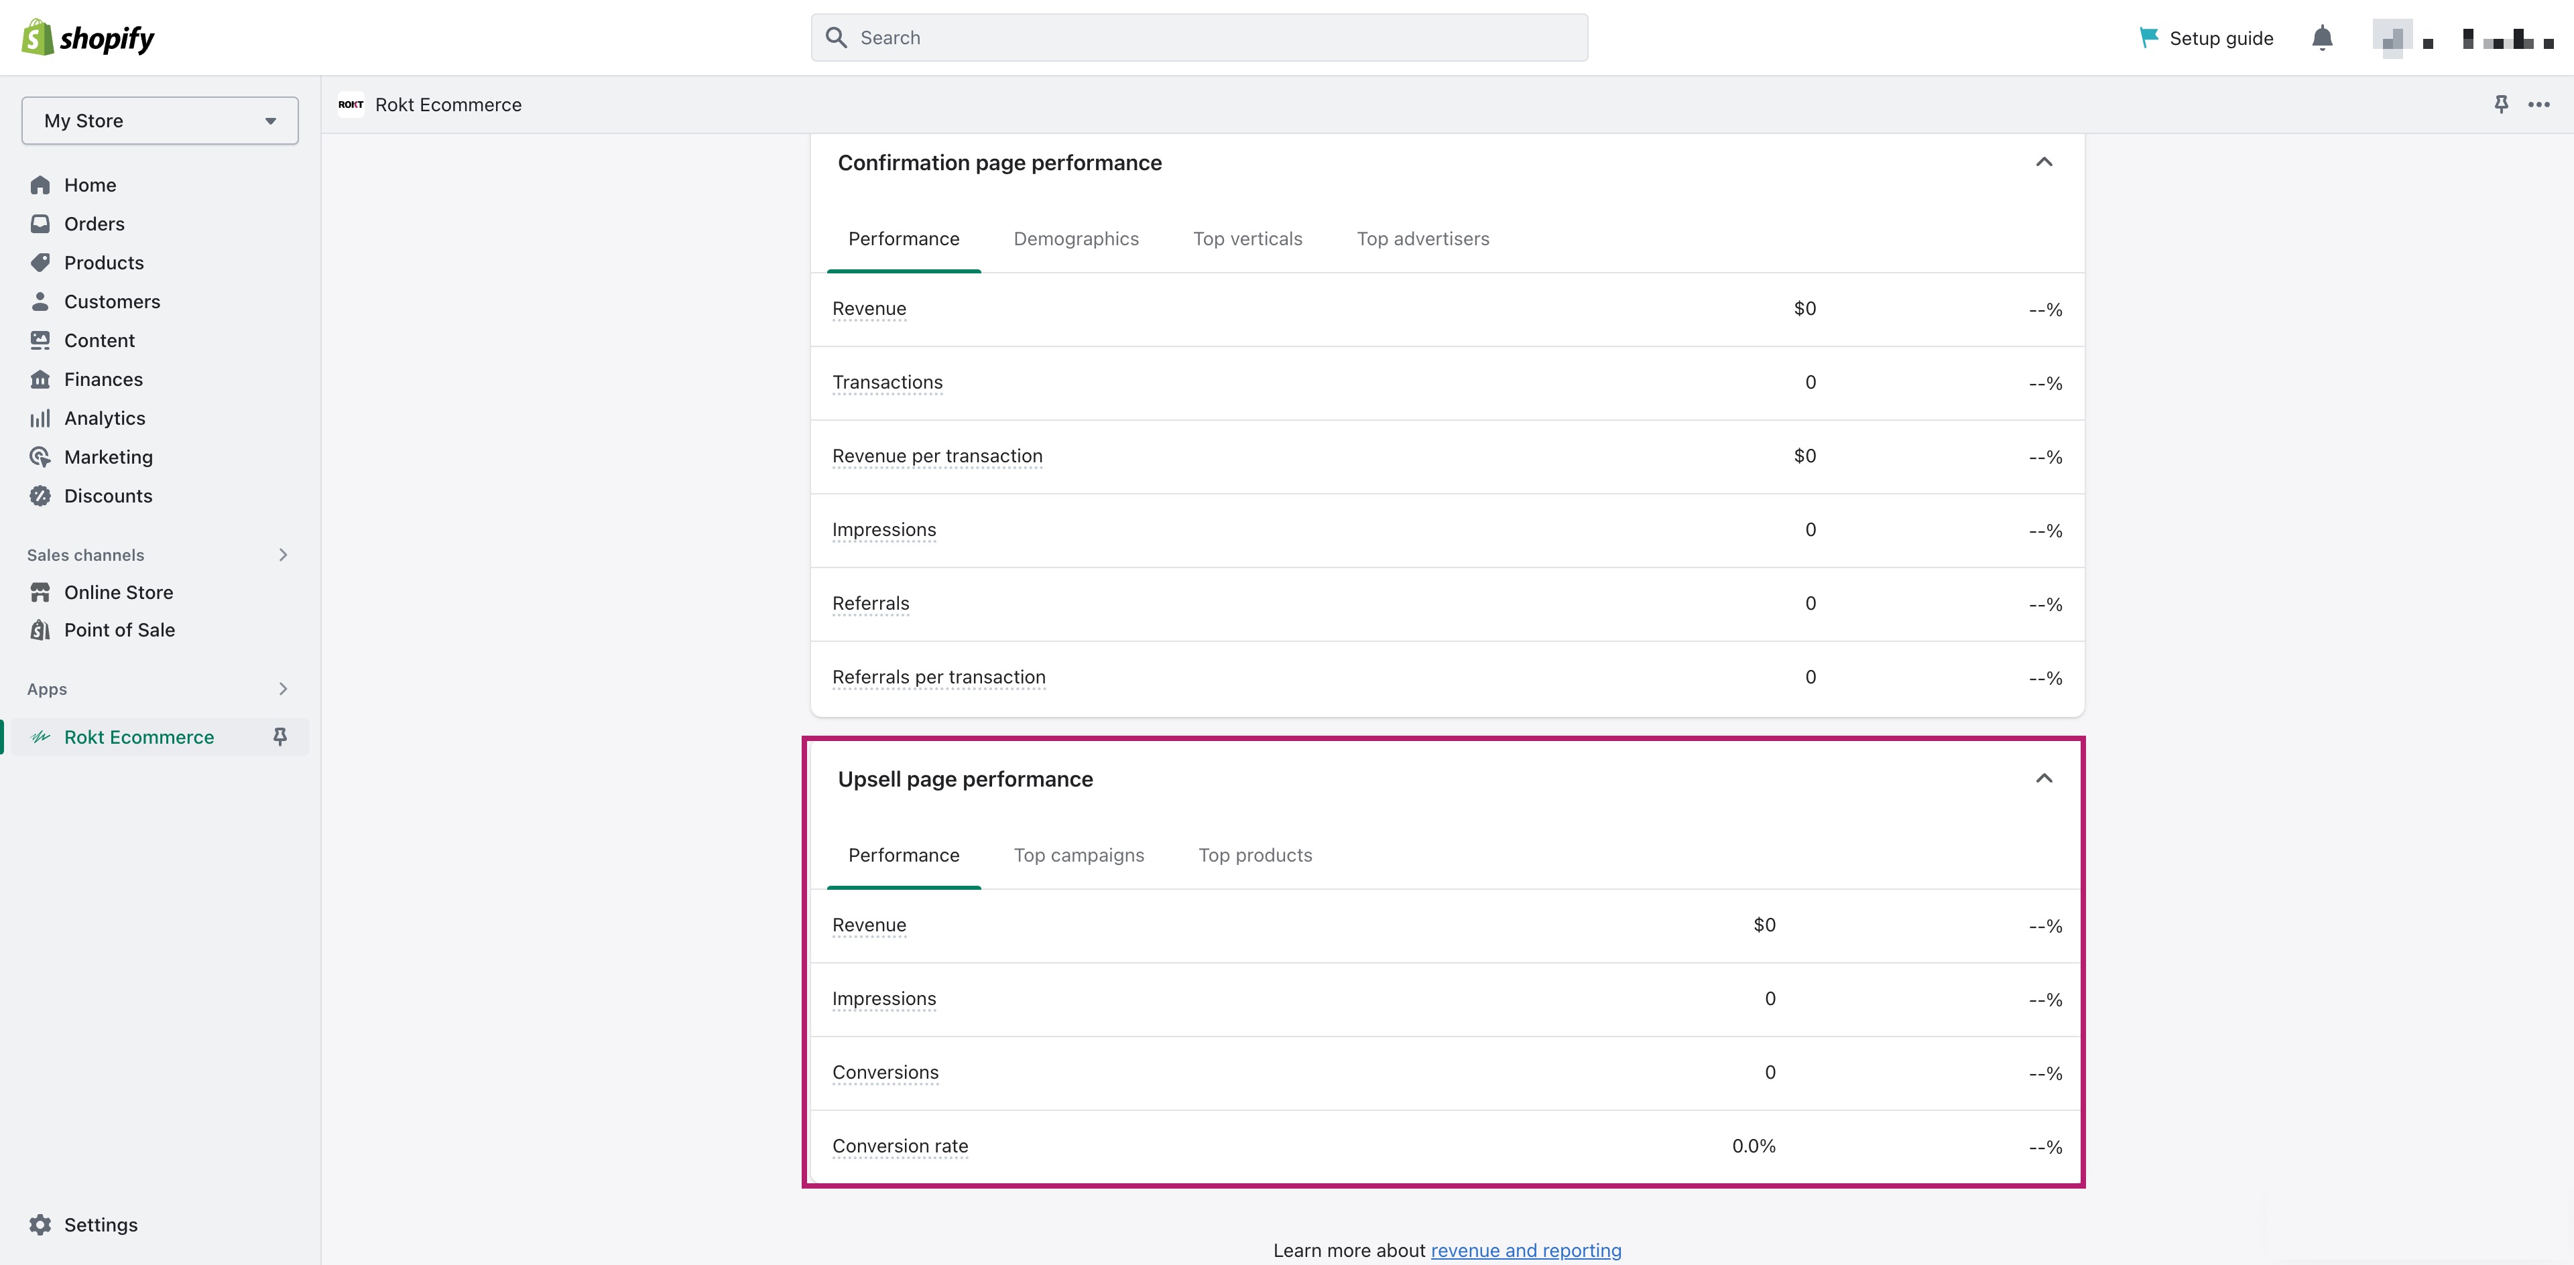Collapse the Confirmation page performance section
2574x1265 pixels.
click(x=2045, y=162)
